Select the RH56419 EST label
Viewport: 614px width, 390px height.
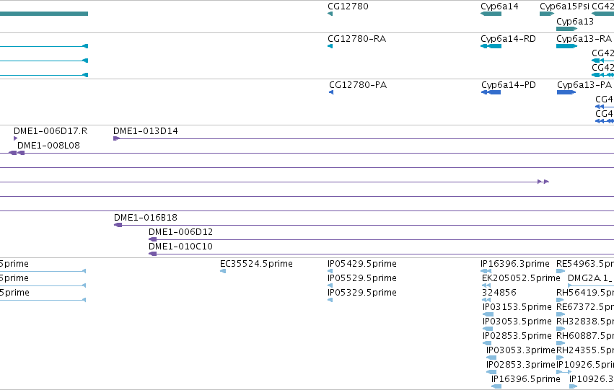pos(585,293)
